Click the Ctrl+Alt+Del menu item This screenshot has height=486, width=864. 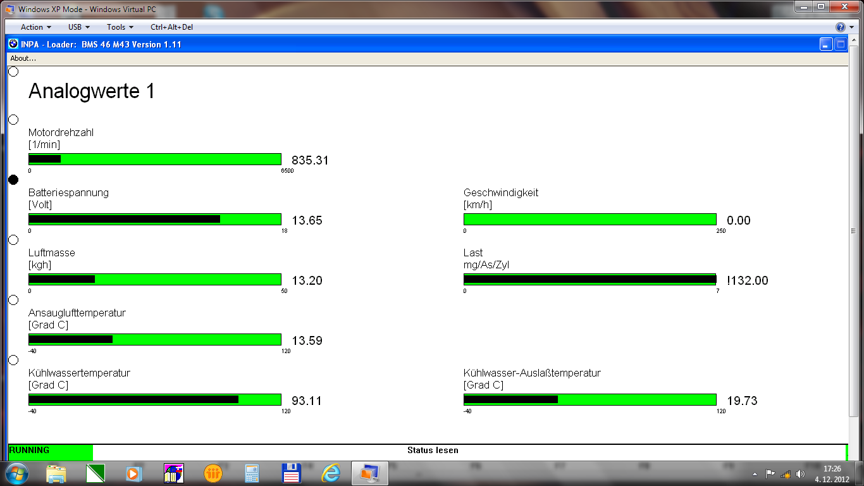tap(171, 27)
